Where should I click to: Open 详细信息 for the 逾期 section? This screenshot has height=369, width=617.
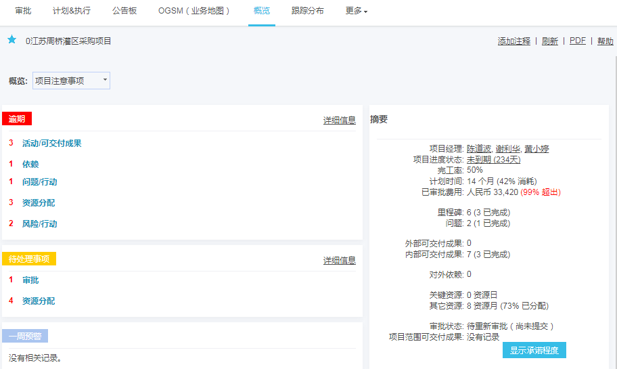click(339, 121)
